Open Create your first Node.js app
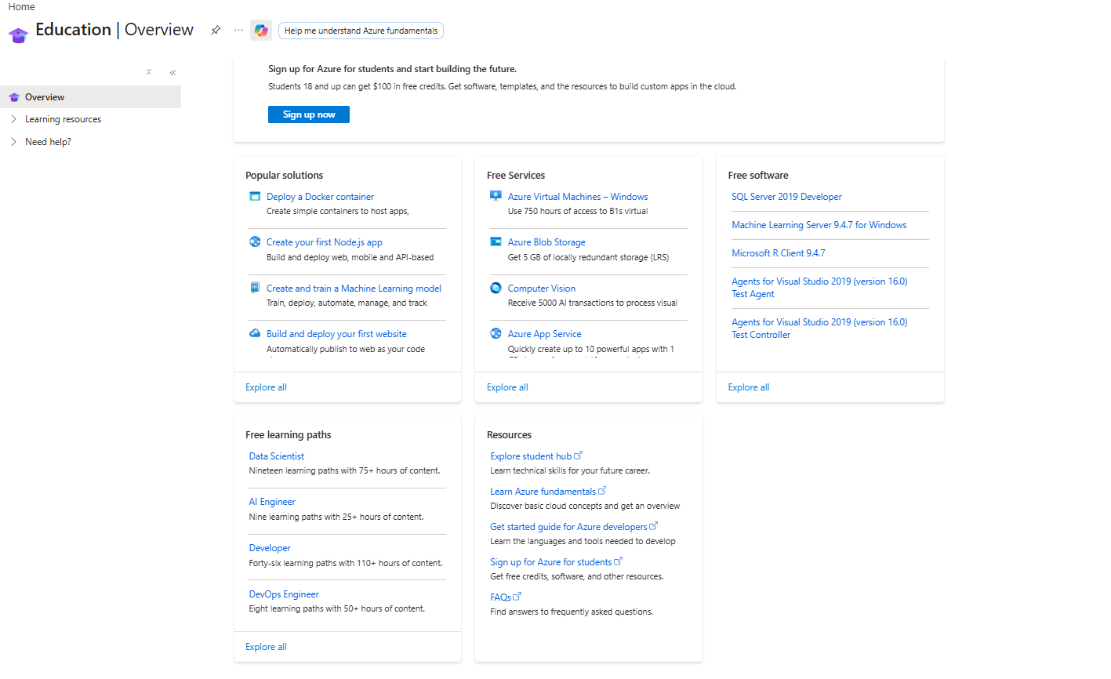This screenshot has height=679, width=1111. tap(325, 242)
